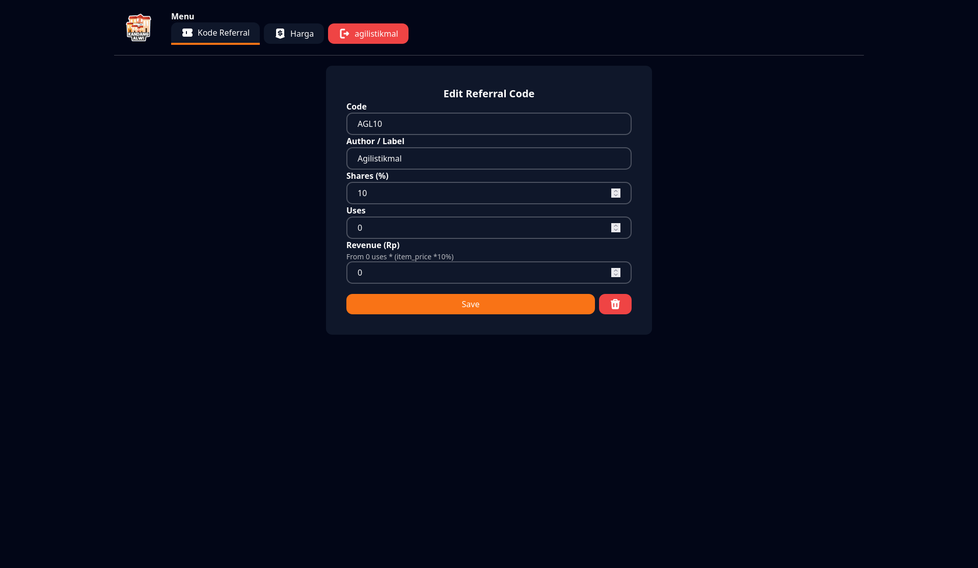978x568 pixels.
Task: Save the referral code
Action: [x=471, y=304]
